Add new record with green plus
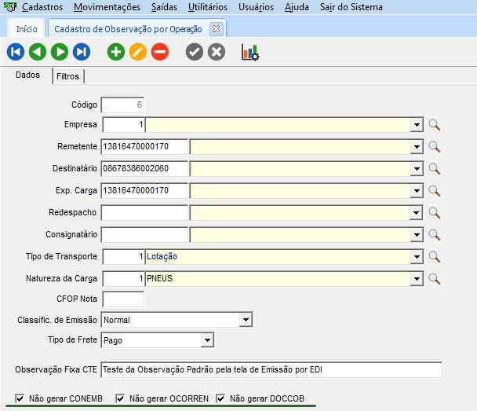This screenshot has height=411, width=477. pos(116,52)
